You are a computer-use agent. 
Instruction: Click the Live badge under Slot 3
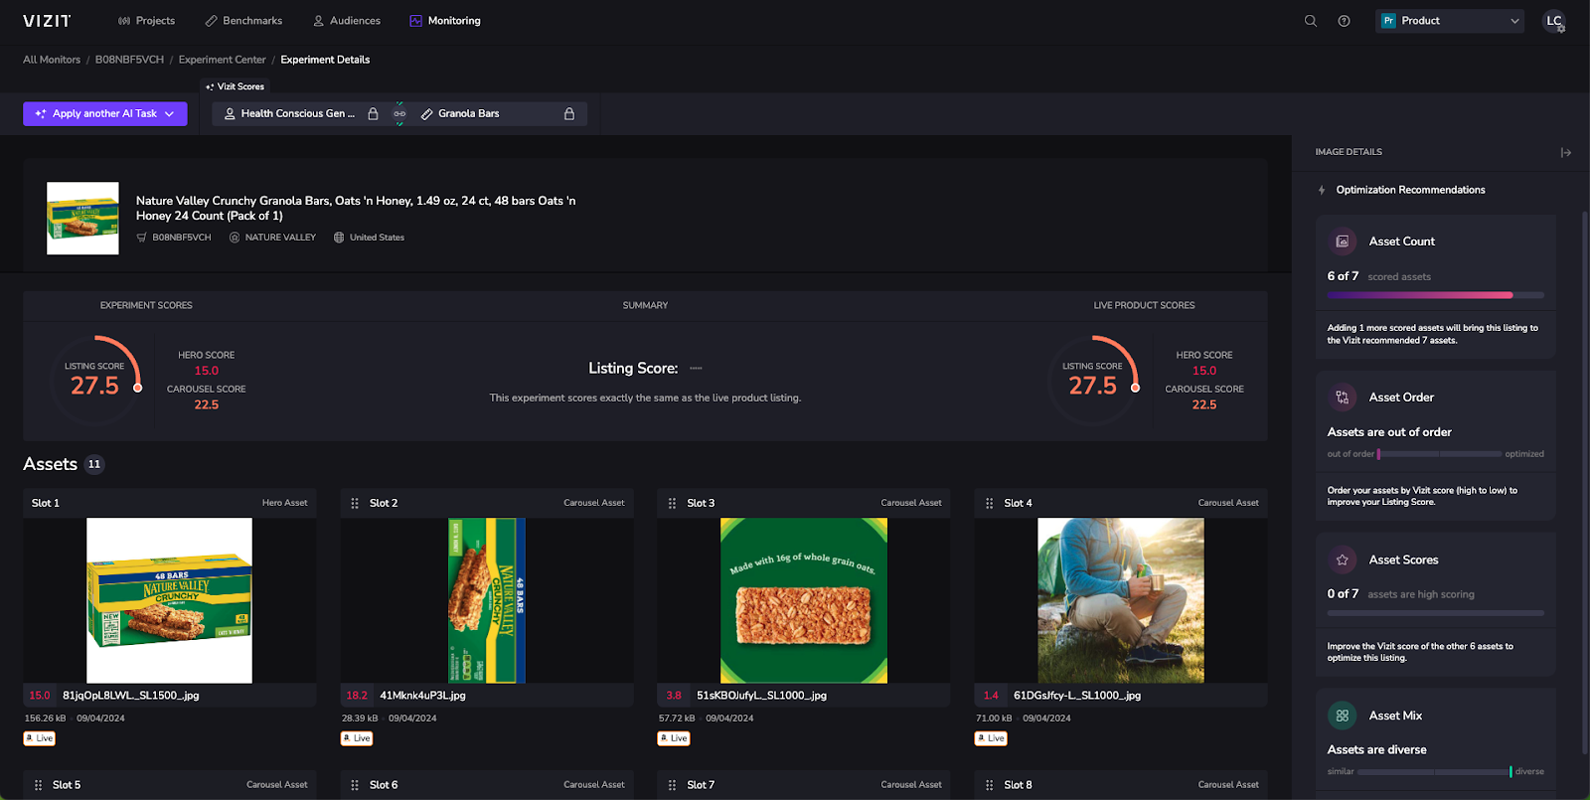pyautogui.click(x=674, y=738)
